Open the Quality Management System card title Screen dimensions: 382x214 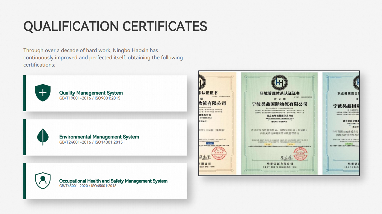click(91, 93)
